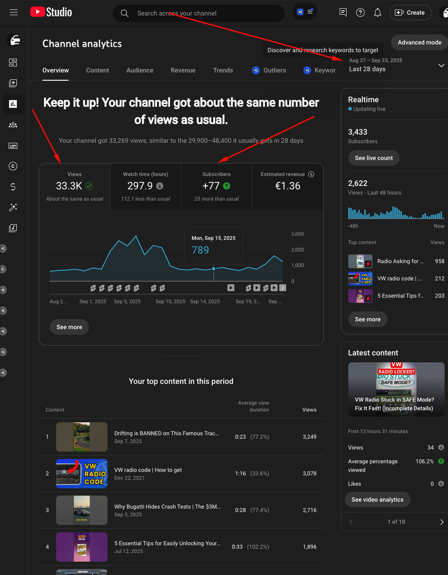Click the Copyright icon in the sidebar

click(13, 166)
